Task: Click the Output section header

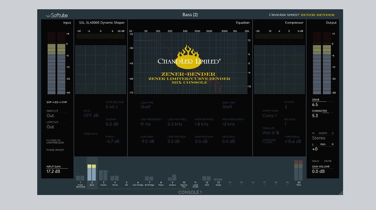Action: (331, 22)
